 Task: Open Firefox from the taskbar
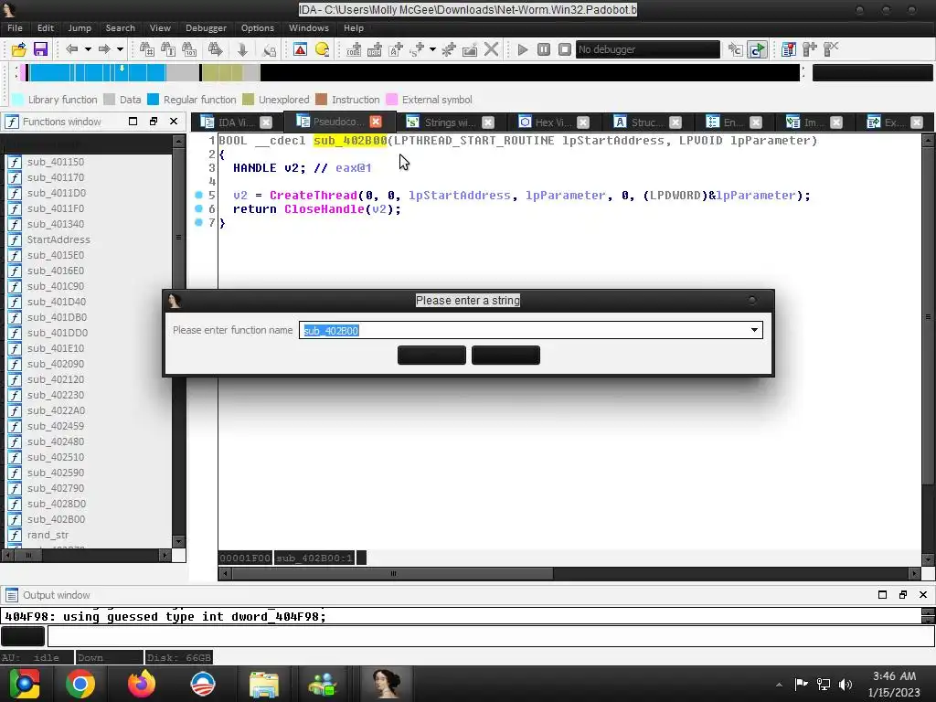142,684
